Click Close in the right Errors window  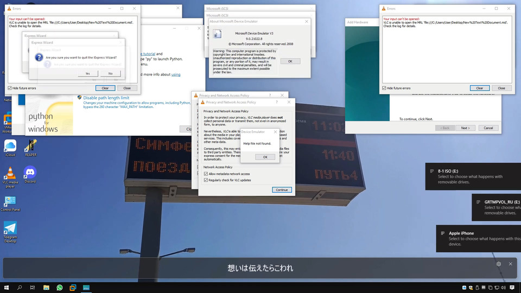click(x=501, y=88)
